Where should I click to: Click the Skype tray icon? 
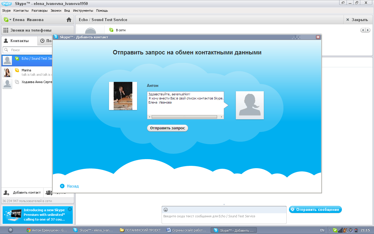click(335, 230)
